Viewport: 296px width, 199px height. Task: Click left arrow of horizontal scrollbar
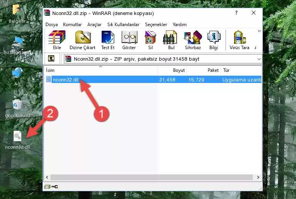point(47,177)
